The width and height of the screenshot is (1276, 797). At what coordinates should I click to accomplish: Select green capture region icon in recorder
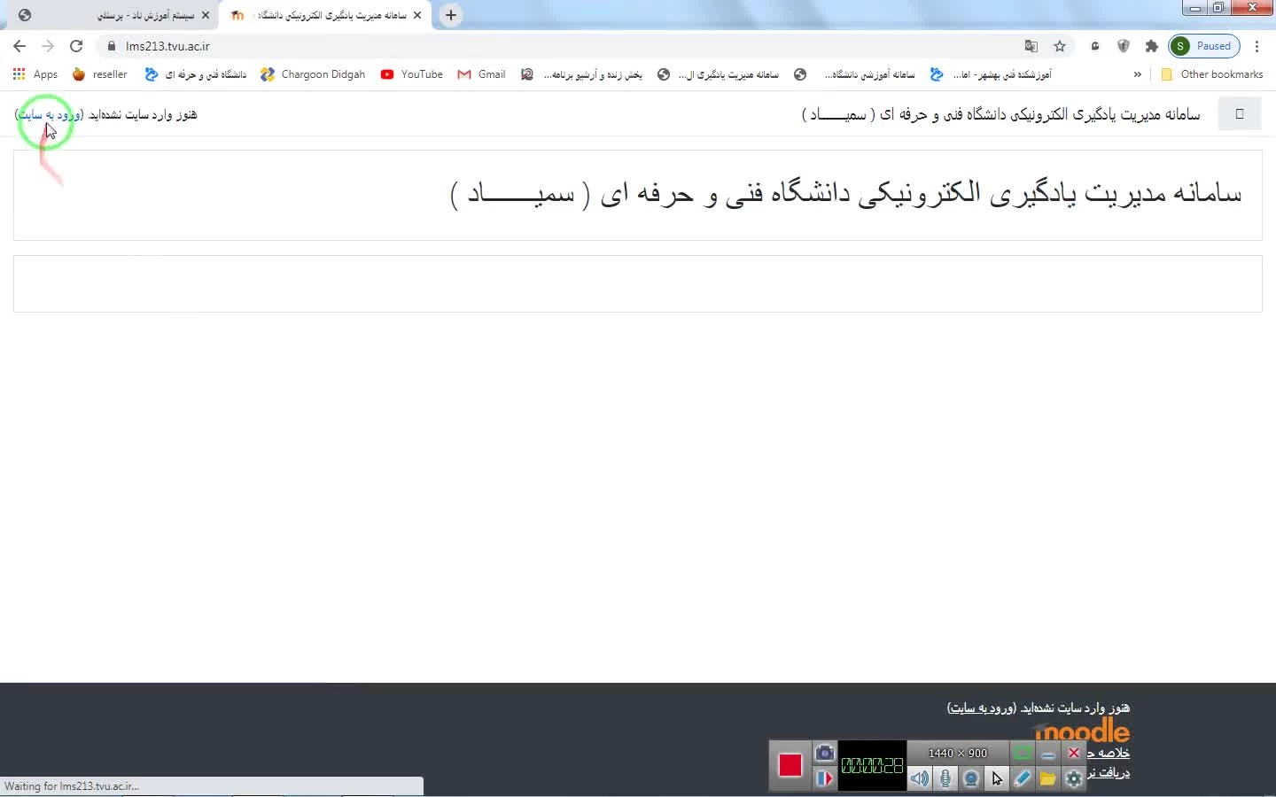pos(1023,753)
